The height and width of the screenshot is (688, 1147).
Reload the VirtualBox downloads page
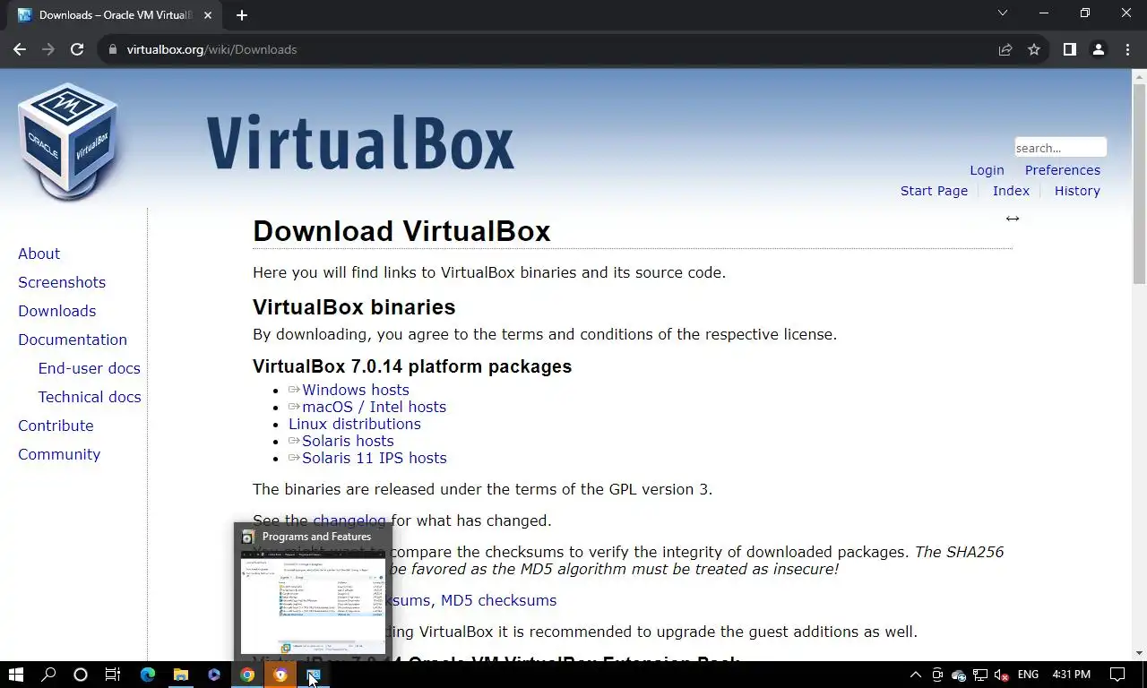[77, 49]
